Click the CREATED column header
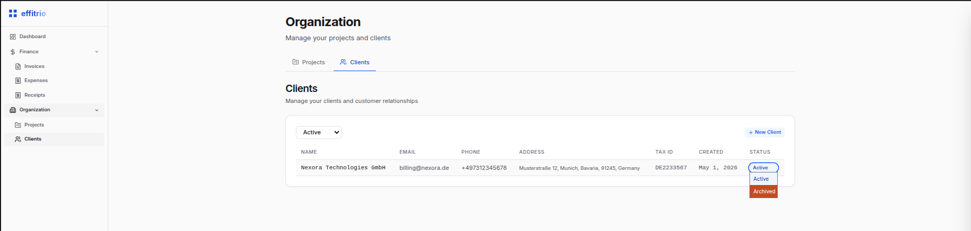The height and width of the screenshot is (231, 971). pos(711,152)
